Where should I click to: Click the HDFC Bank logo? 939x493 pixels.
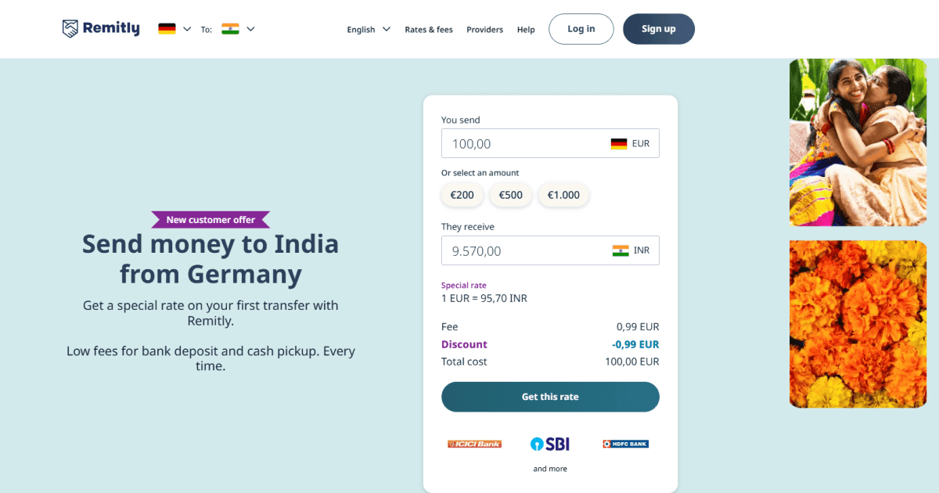click(625, 444)
